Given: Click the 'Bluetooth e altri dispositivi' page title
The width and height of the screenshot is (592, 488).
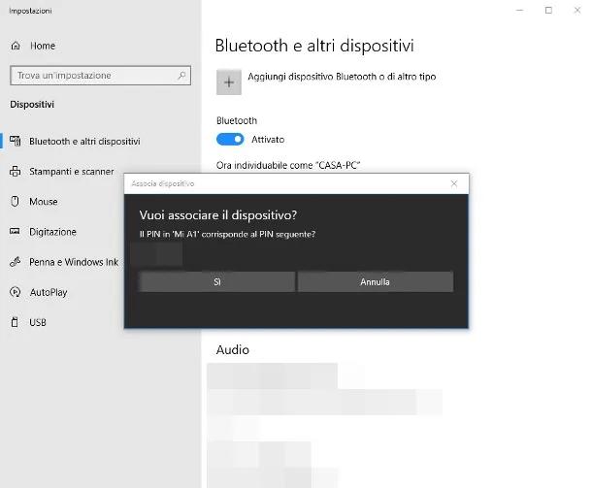Looking at the screenshot, I should tap(314, 46).
